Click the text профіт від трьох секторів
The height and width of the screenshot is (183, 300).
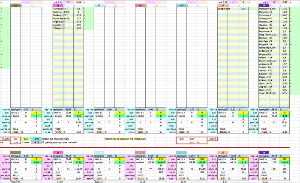[x=55, y=139]
